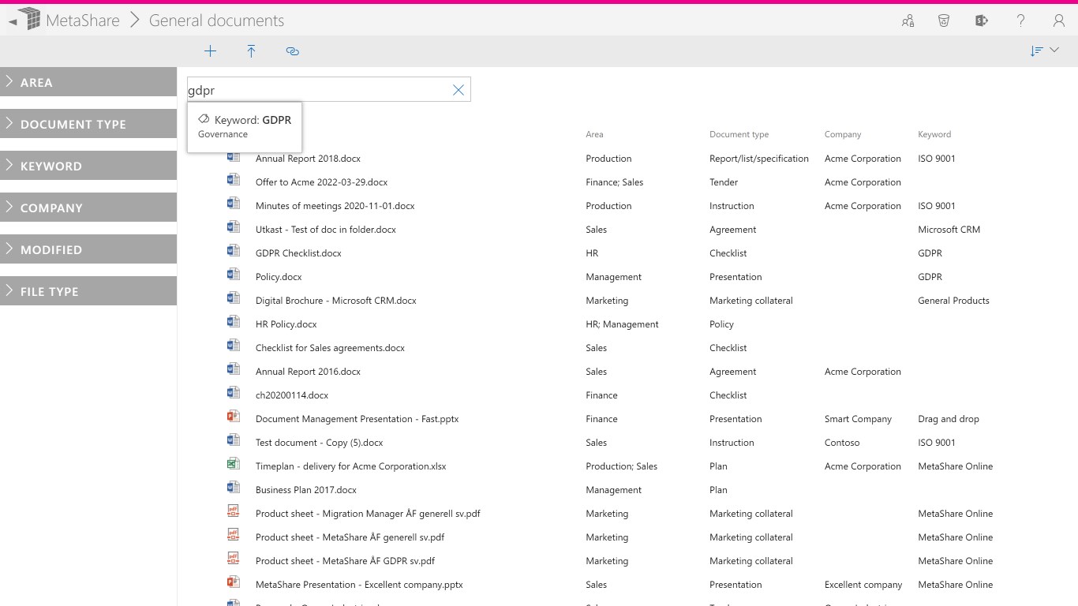Add a new document with plus icon

coord(210,51)
